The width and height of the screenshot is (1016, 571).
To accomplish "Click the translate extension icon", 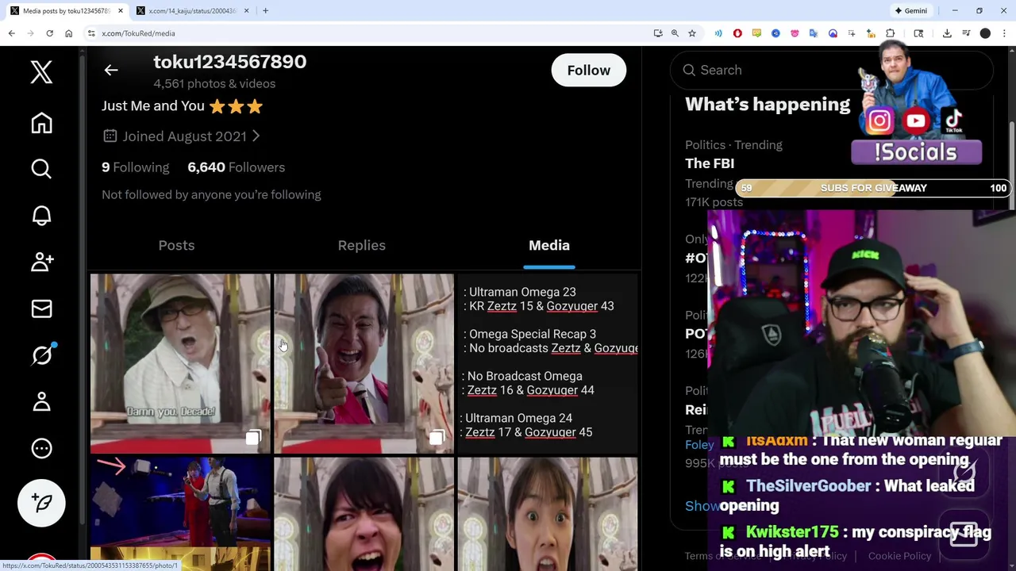I will click(x=814, y=33).
